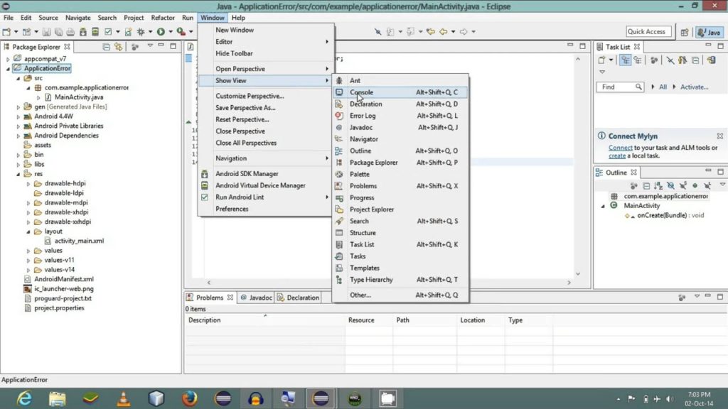The image size is (728, 409).
Task: Click the Quick Access field
Action: [648, 31]
